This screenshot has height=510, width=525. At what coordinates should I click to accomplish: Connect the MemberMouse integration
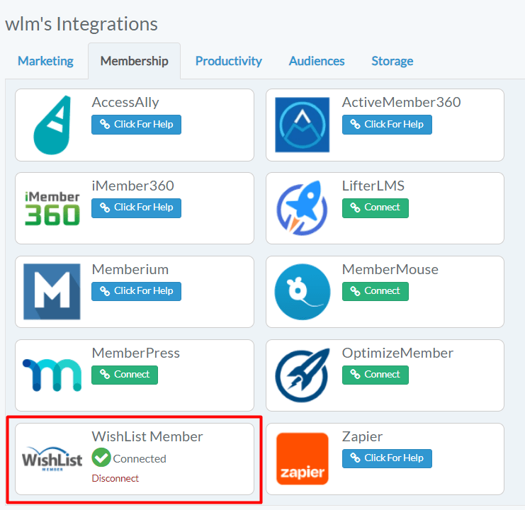click(x=375, y=291)
